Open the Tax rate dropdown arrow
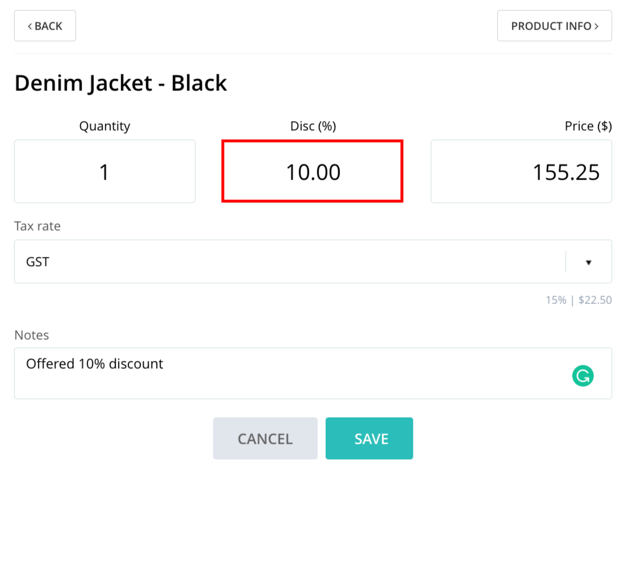 (588, 262)
